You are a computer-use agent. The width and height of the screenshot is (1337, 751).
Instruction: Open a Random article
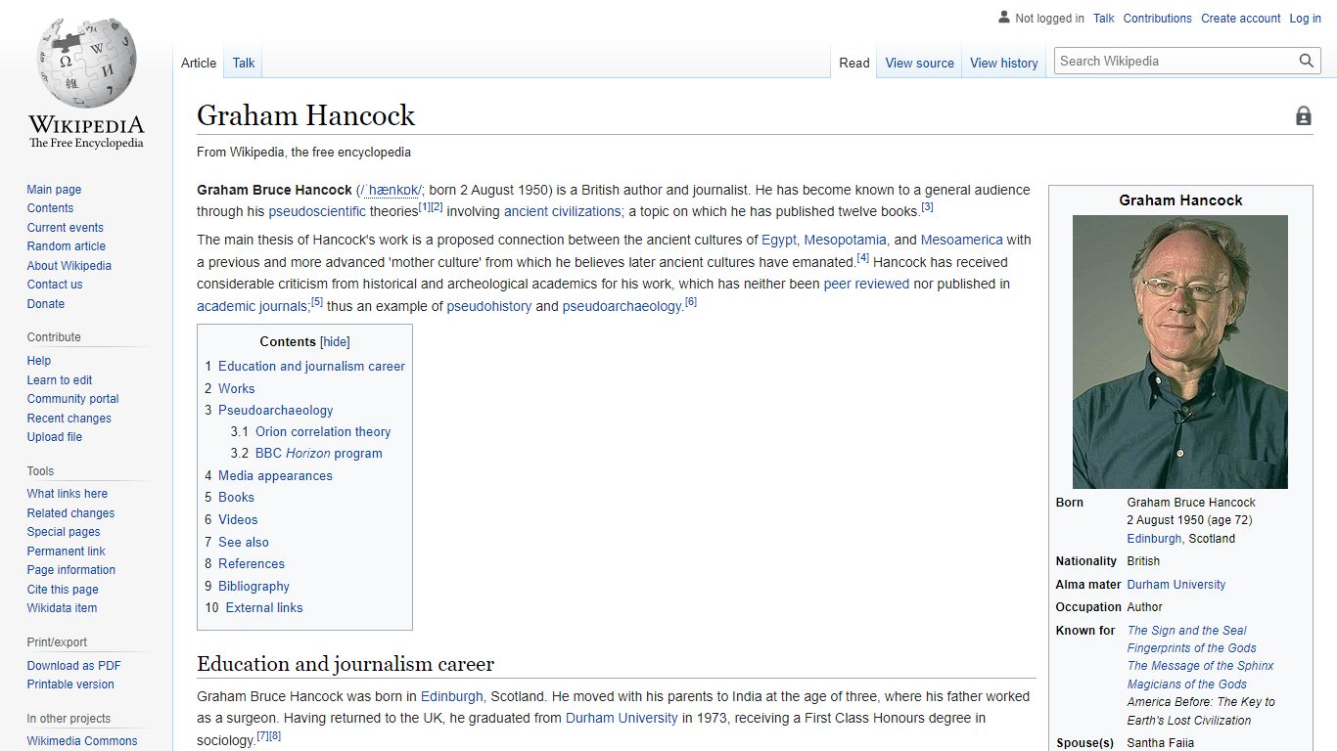tap(66, 246)
